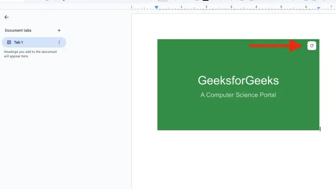Screen dimensions: 336x189
Task: Click the Tab 1 document icon
Action: (9, 42)
